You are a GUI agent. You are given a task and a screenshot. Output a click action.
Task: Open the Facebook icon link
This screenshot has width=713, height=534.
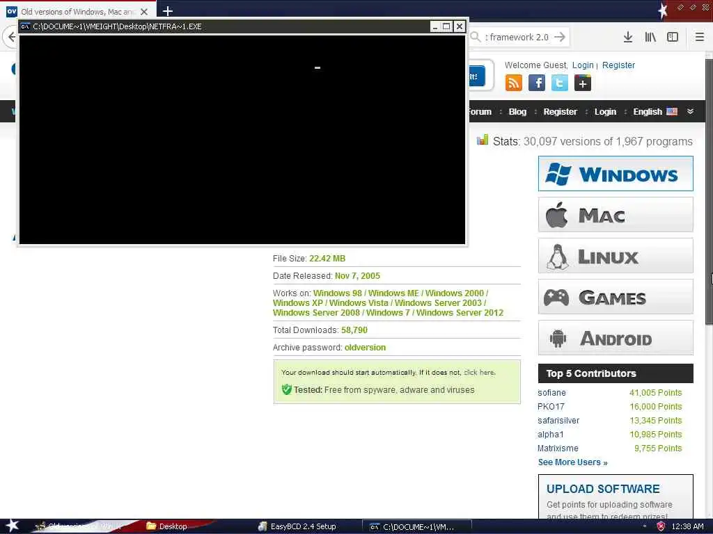[x=537, y=83]
